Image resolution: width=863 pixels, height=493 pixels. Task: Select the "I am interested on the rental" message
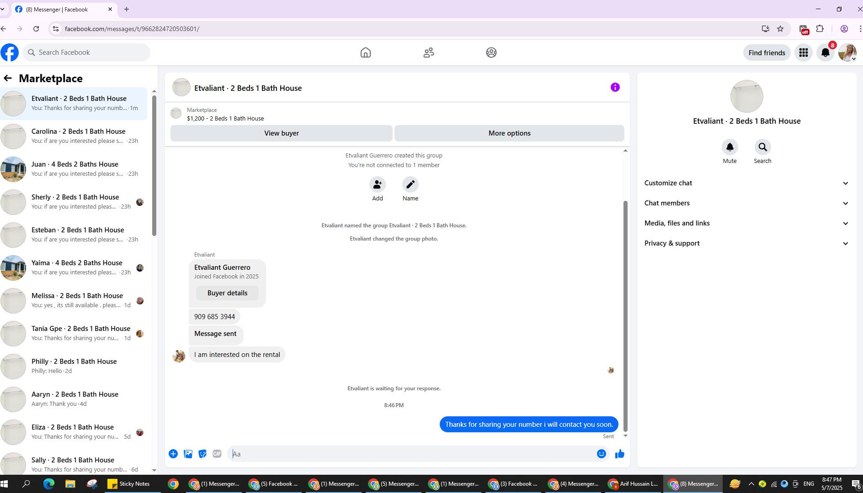(x=237, y=355)
